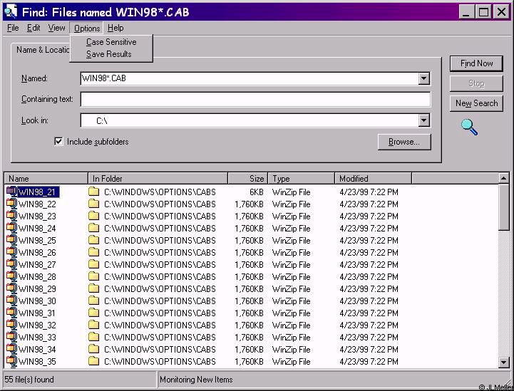Click the WIN98_34 file icon

11,349
